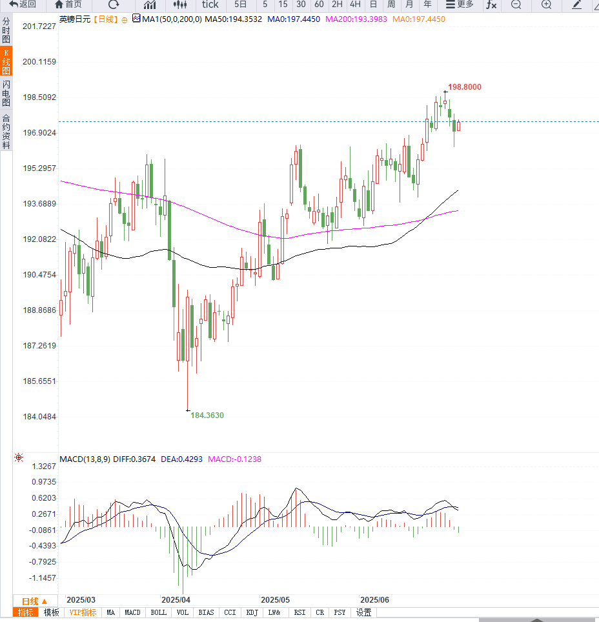Apply the CCI indicator
Viewport: 599px width, 622px height.
coord(230,612)
